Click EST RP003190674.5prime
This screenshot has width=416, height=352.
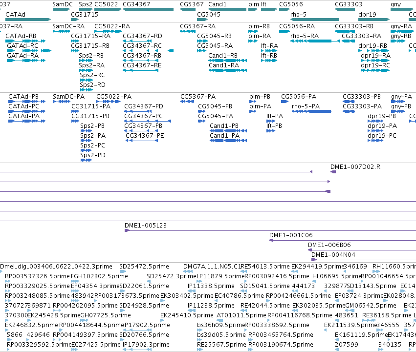click(251, 350)
